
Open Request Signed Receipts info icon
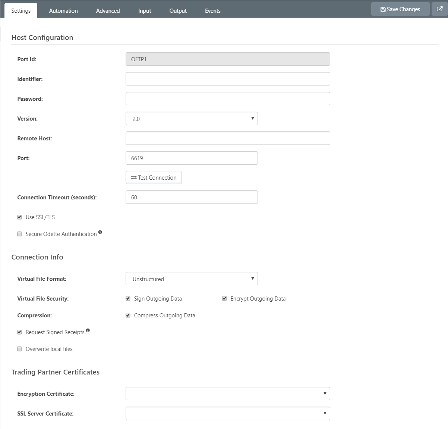tap(88, 330)
